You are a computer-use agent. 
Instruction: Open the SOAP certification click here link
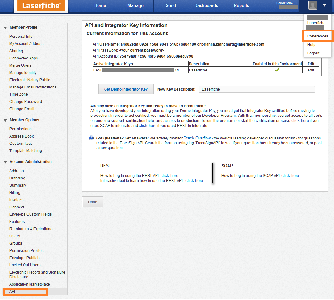[300, 120]
